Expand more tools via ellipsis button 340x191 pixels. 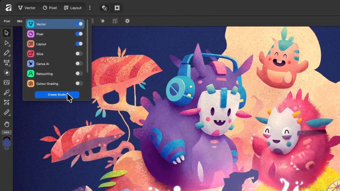pyautogui.click(x=6, y=132)
